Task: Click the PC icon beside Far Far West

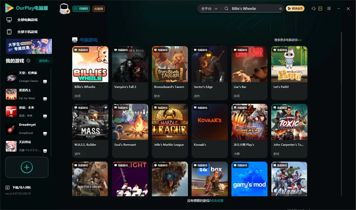Action: click(x=45, y=99)
